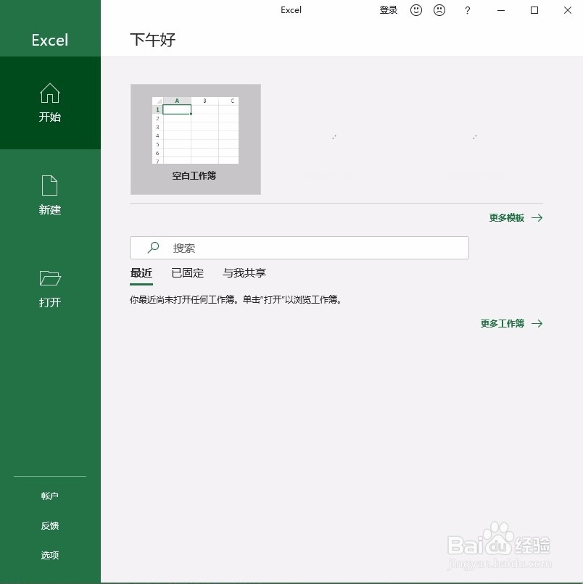The image size is (583, 584).
Task: Minimize the Excel window
Action: click(x=501, y=10)
